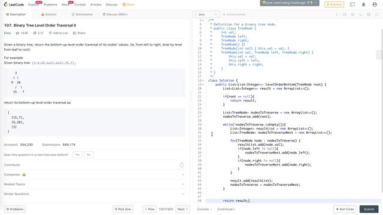Open the user profile avatar icon
Image resolution: width=383 pixels, height=215 pixels.
pos(375,4)
